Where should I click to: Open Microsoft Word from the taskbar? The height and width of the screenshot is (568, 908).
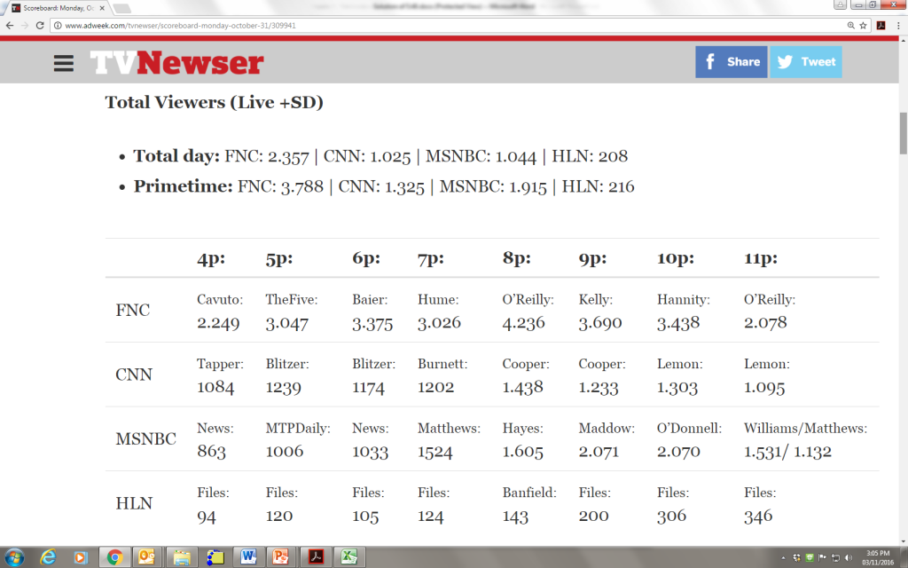(249, 556)
